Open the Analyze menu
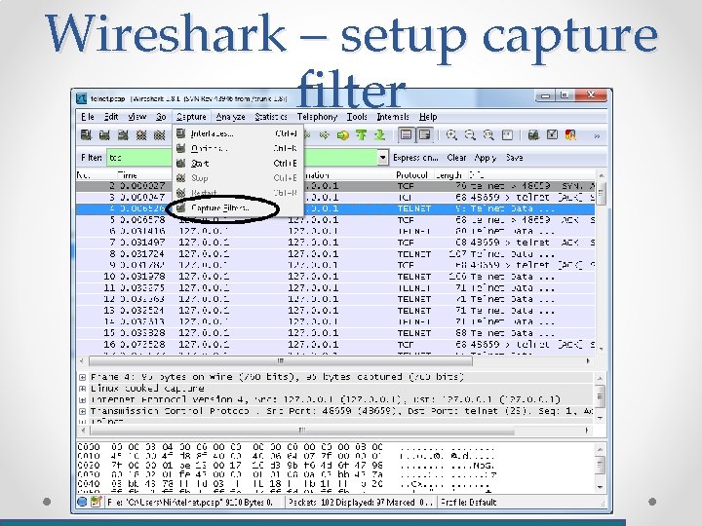This screenshot has width=702, height=526. tap(230, 117)
